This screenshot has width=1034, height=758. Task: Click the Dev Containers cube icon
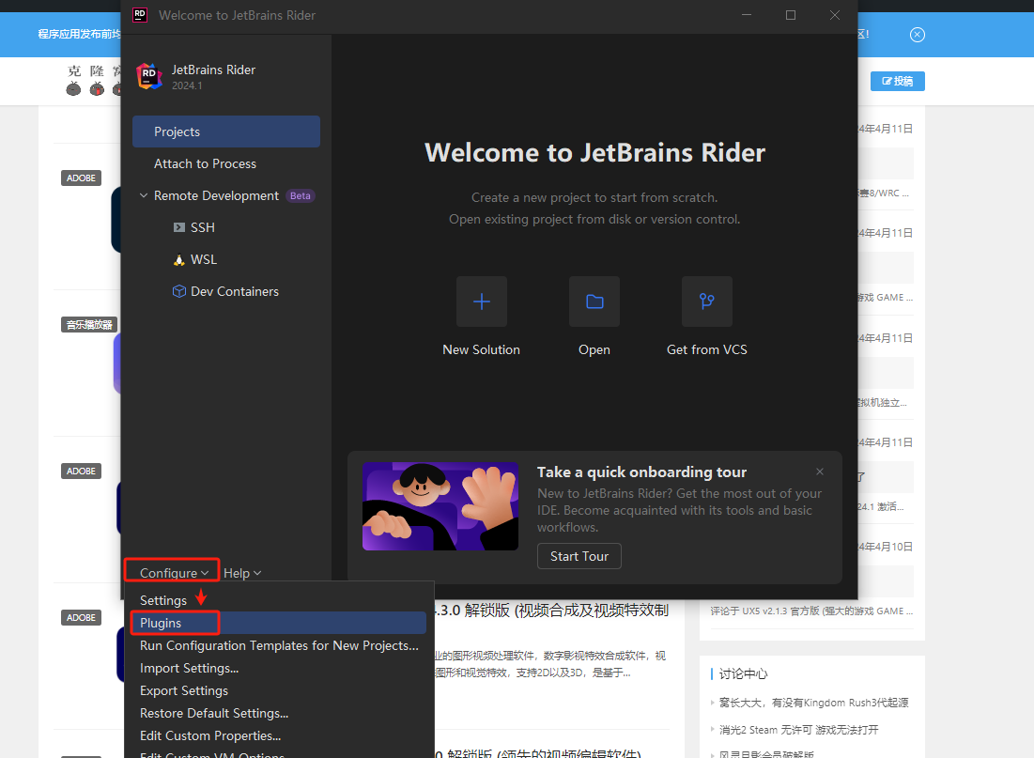[178, 291]
